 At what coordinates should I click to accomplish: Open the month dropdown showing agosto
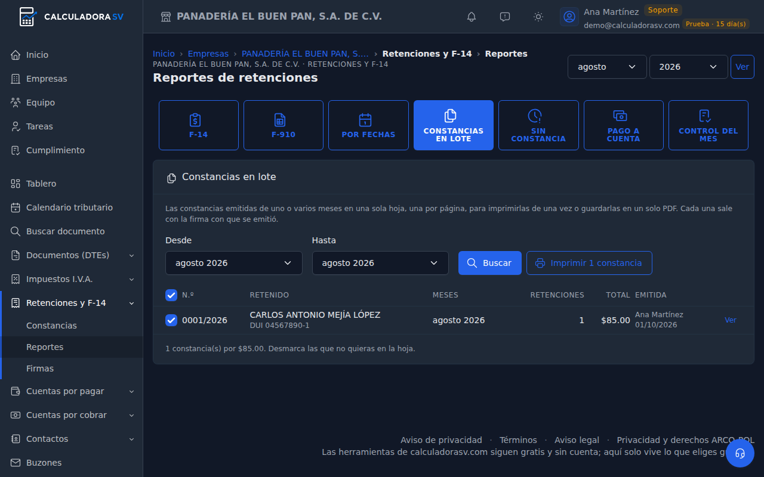(607, 67)
